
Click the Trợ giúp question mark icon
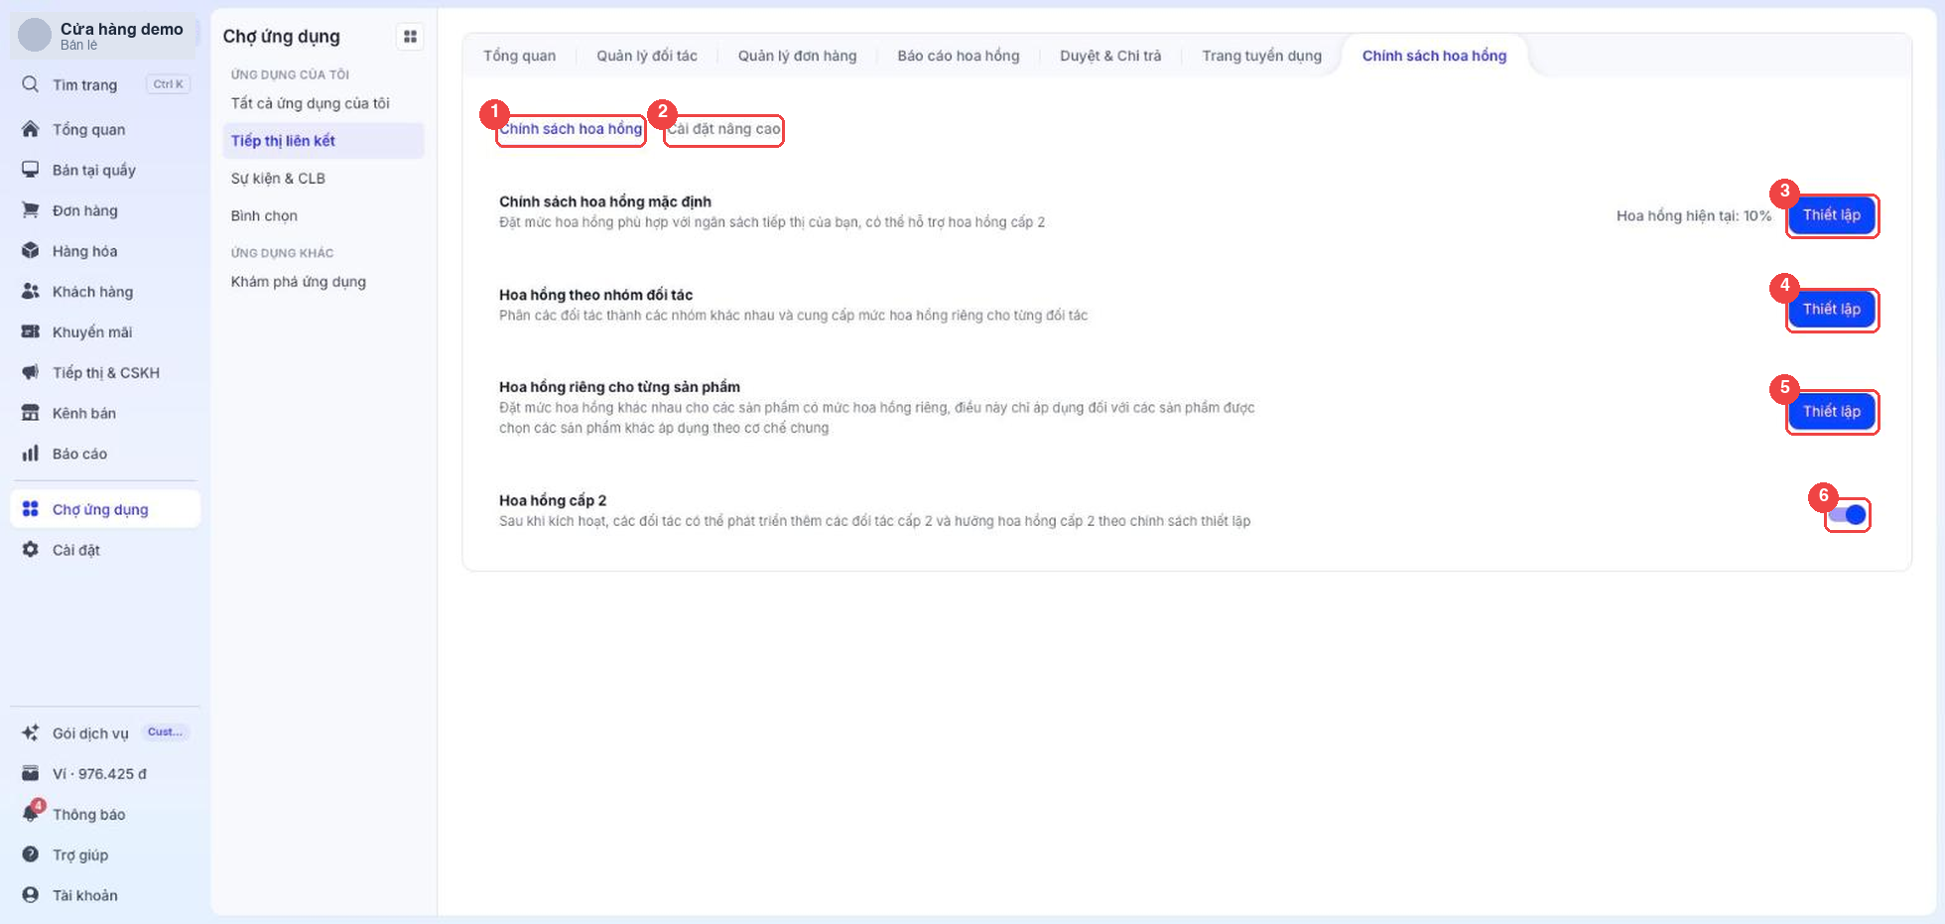(x=31, y=855)
